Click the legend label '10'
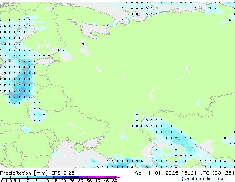The image size is (235, 182). 46,181
